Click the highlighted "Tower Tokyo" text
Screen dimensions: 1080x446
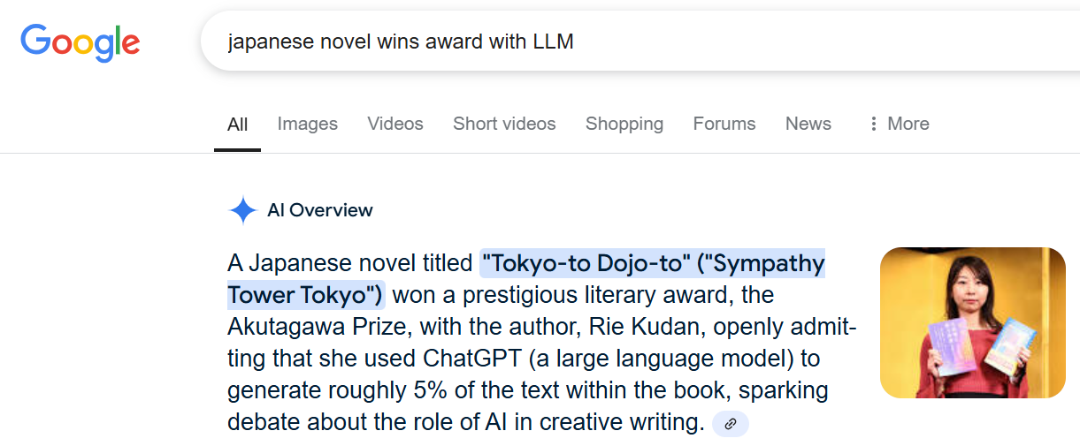[305, 294]
